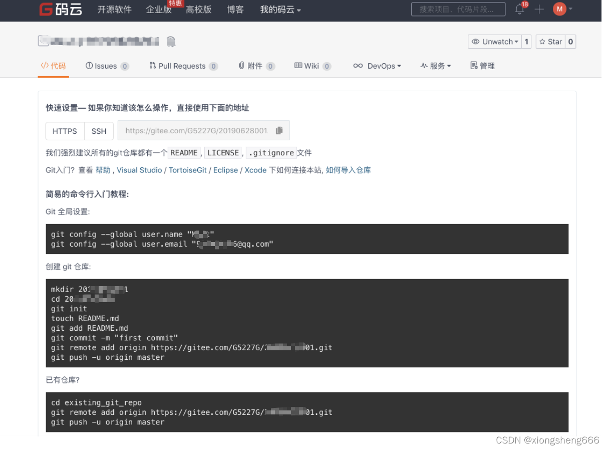Click the 'git commit -m "first commit"' line
This screenshot has height=450, width=607.
coord(115,338)
